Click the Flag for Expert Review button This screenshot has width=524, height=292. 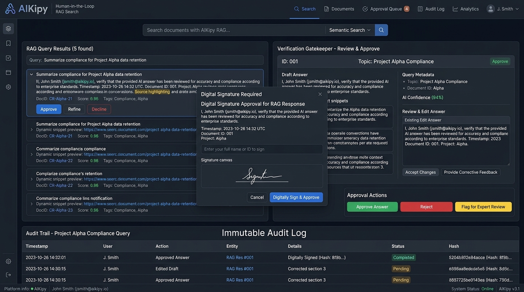483,207
